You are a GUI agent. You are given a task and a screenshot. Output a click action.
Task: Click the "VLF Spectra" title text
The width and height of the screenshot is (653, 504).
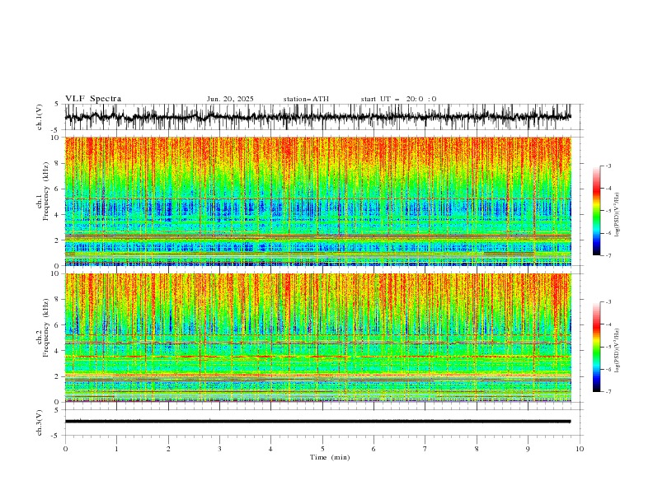click(x=93, y=99)
